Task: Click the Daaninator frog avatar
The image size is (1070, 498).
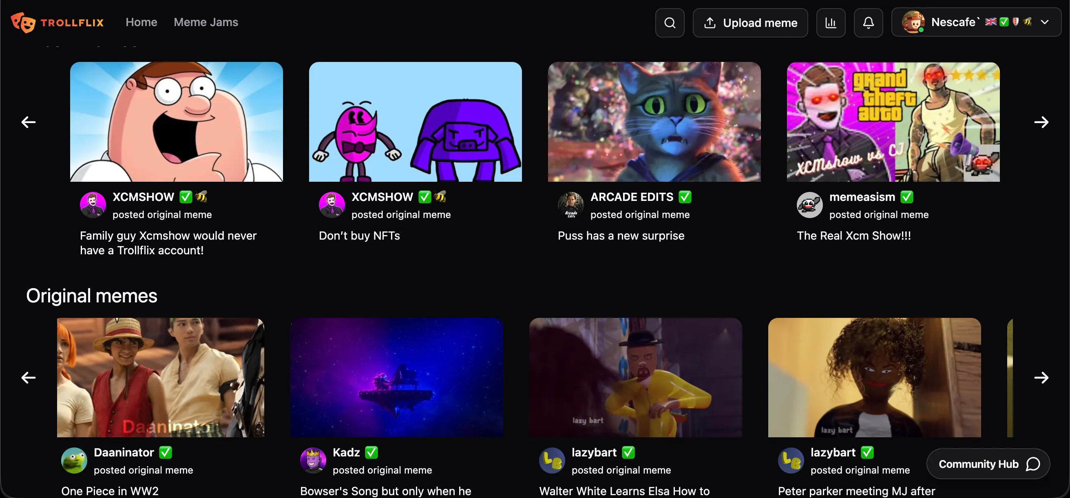Action: point(74,460)
